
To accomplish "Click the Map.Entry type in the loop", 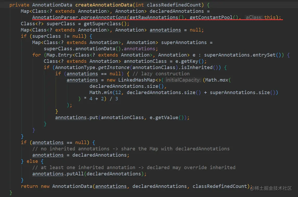I will coord(59,55).
